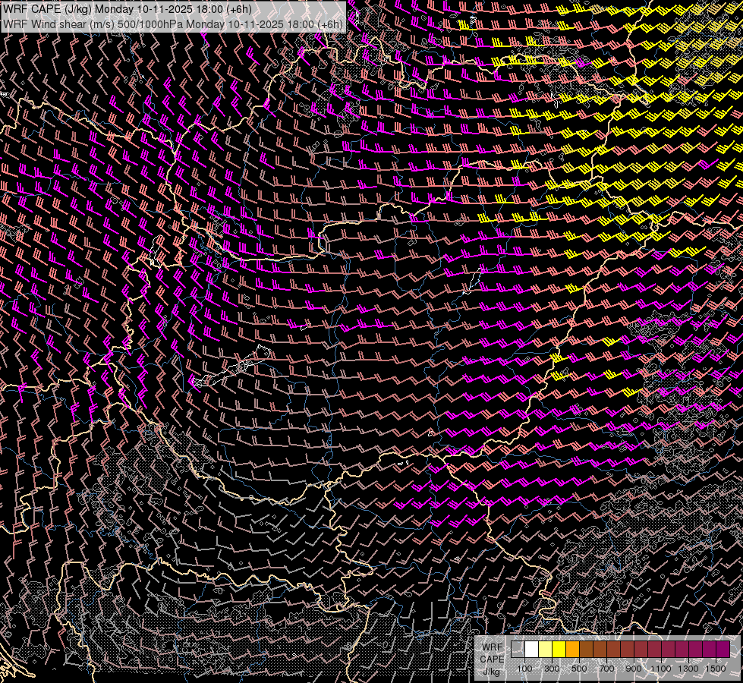Screen dimensions: 743x683
Task: Click the J/kg unit label in legend
Action: point(491,672)
